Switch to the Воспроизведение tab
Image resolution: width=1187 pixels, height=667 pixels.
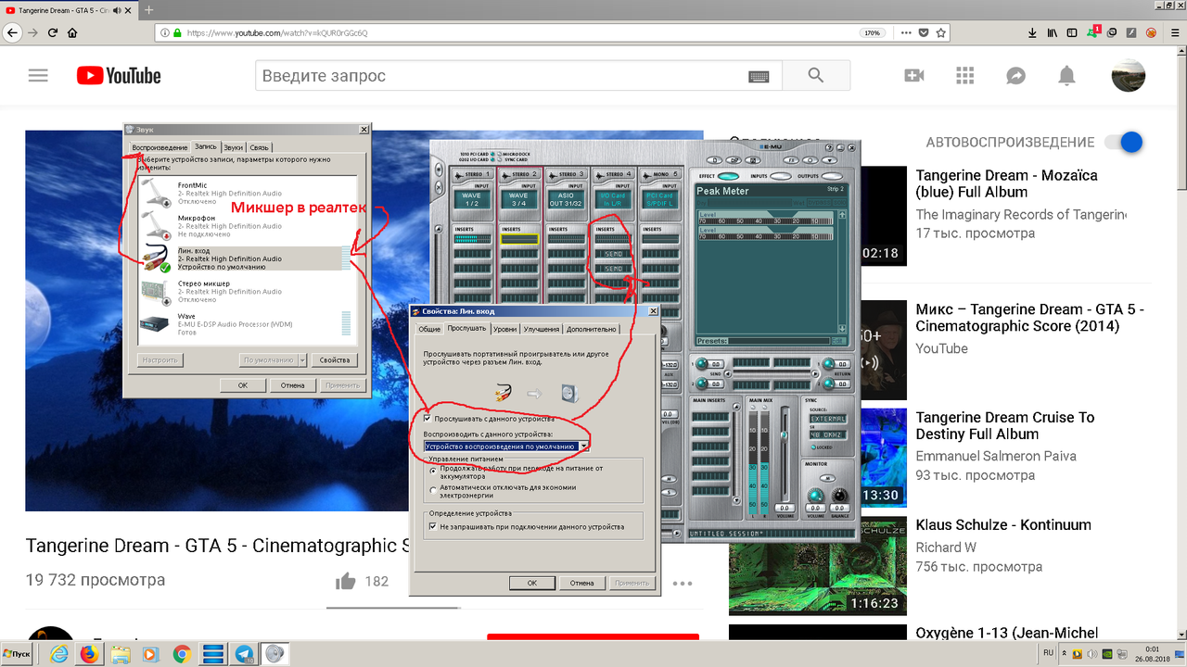[x=160, y=147]
